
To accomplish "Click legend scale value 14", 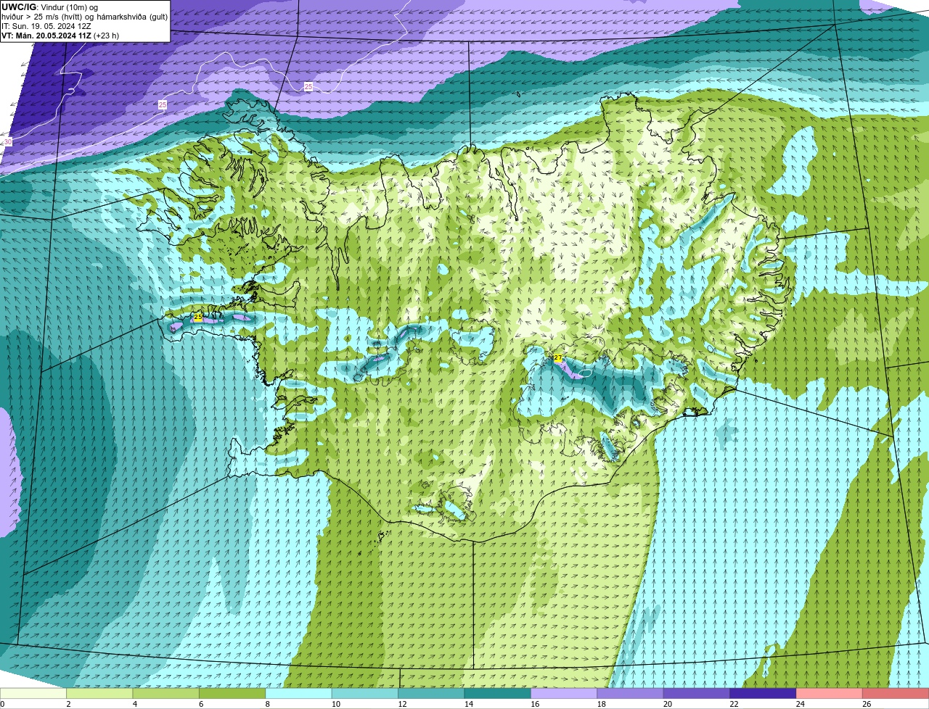I will coord(468,704).
